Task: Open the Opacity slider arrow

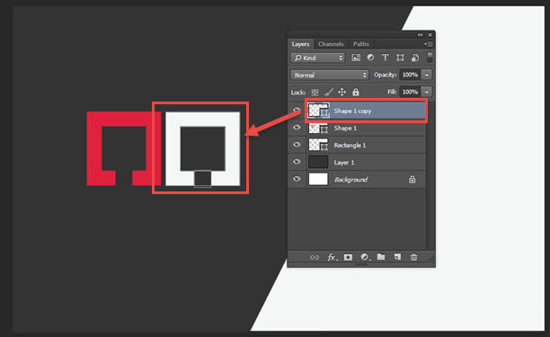Action: [427, 75]
